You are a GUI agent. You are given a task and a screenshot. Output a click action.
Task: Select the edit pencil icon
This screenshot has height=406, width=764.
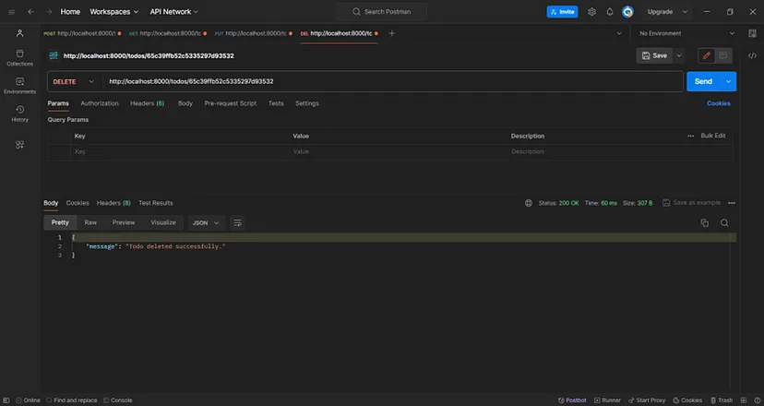[x=707, y=55]
